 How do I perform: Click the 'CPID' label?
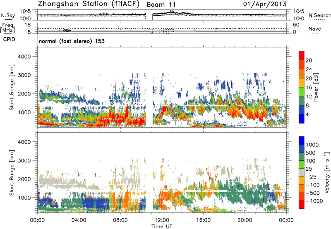9,39
